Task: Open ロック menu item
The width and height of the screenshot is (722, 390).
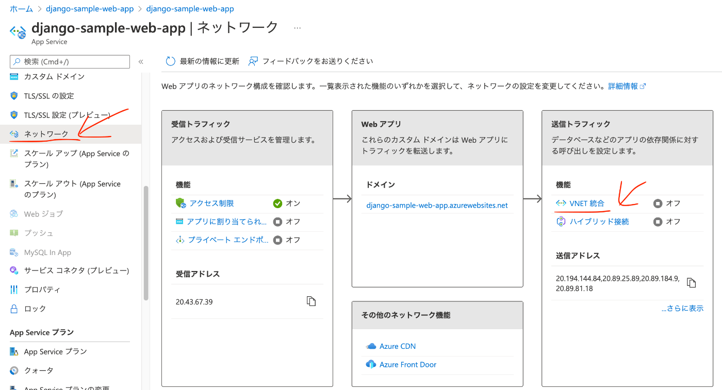Action: point(35,309)
